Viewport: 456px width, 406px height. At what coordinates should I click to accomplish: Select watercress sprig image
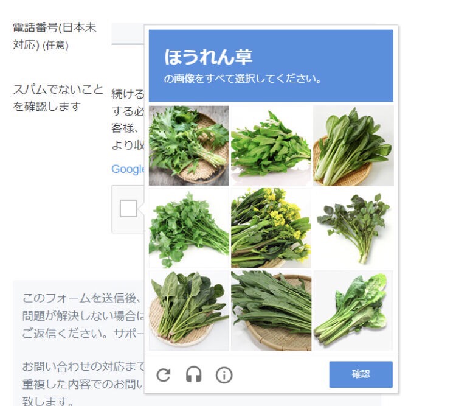click(353, 228)
